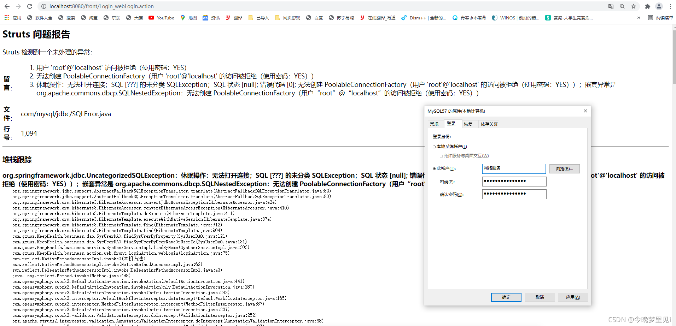Image resolution: width=676 pixels, height=326 pixels.
Task: Select the 此帐户 radio button
Action: [444, 168]
